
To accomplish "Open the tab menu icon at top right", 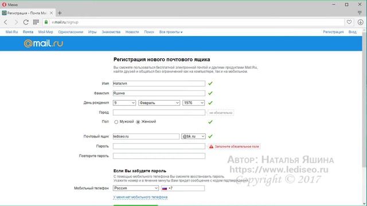I will tap(360, 13).
